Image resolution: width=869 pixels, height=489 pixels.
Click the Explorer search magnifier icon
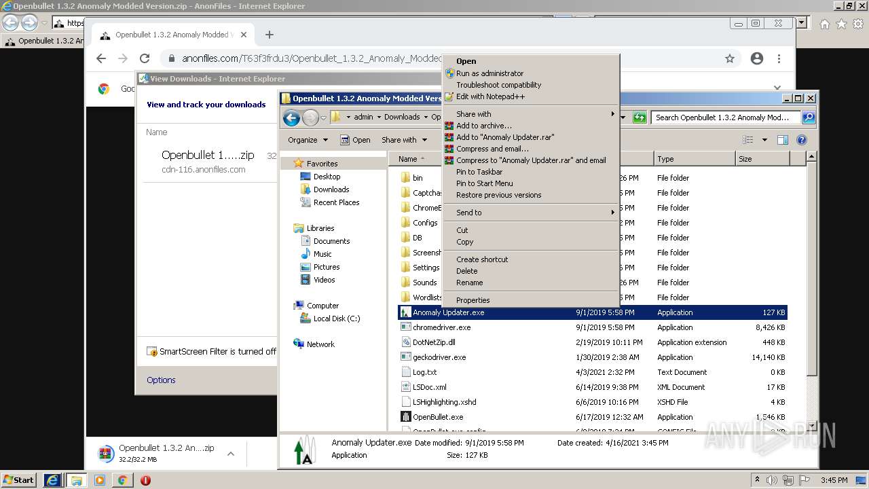tap(808, 117)
